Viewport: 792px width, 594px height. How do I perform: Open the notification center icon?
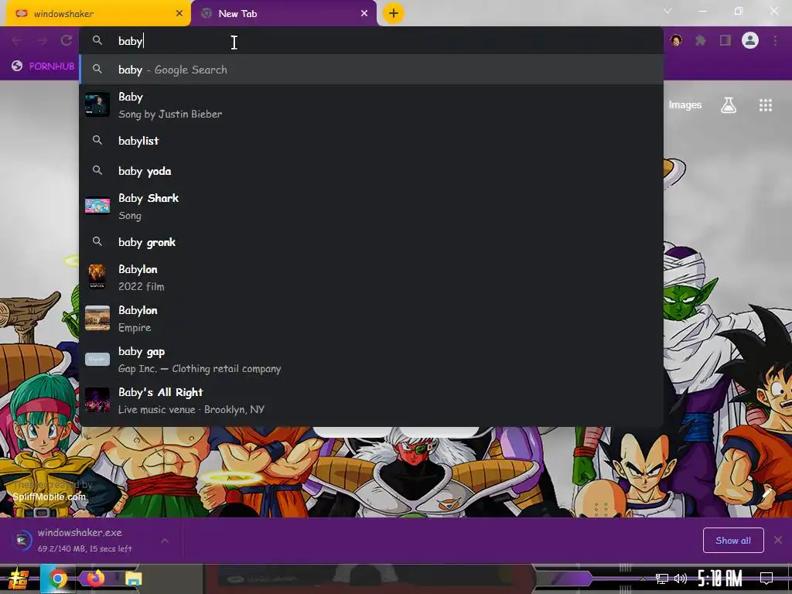(x=766, y=579)
